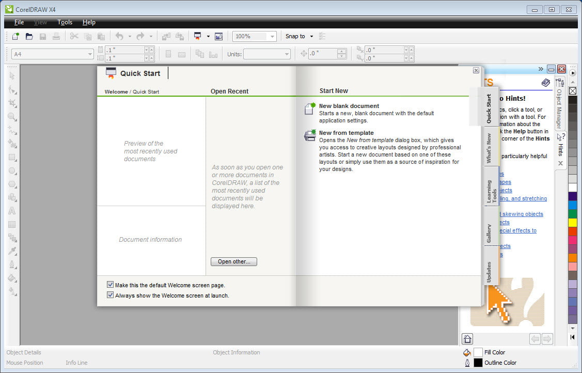
Task: Expand the Undo history dropdown arrow
Action: coord(130,36)
